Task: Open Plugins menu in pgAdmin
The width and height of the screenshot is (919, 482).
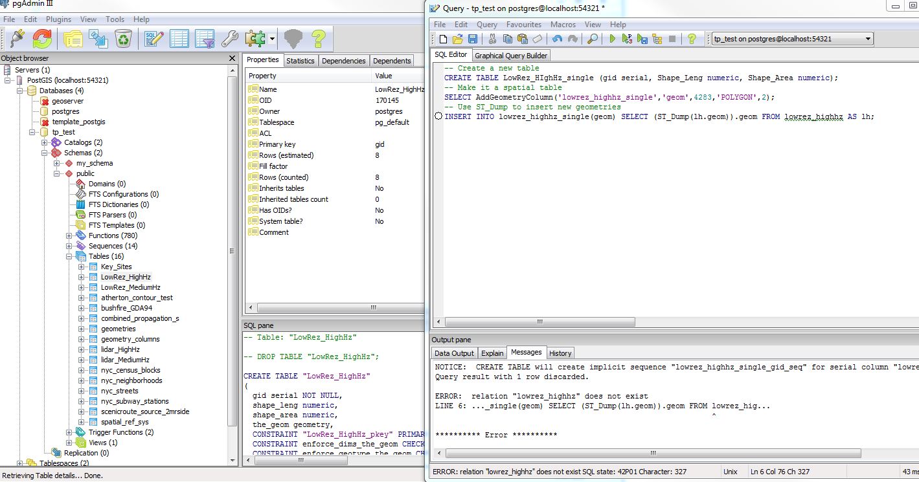Action: click(59, 19)
